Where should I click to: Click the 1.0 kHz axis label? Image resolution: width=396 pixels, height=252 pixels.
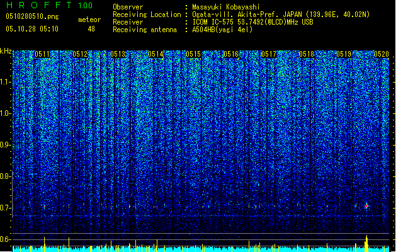coord(6,113)
